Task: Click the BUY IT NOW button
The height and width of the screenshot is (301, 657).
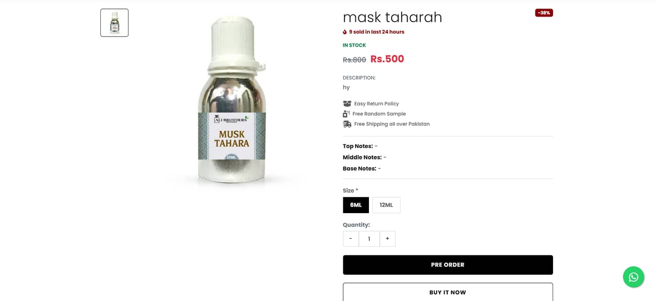Action: pos(448,292)
